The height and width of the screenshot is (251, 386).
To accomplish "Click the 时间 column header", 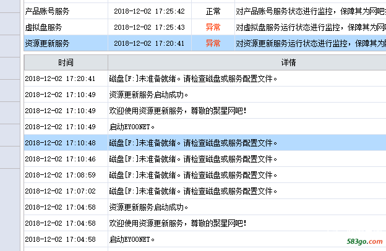I will (66, 63).
